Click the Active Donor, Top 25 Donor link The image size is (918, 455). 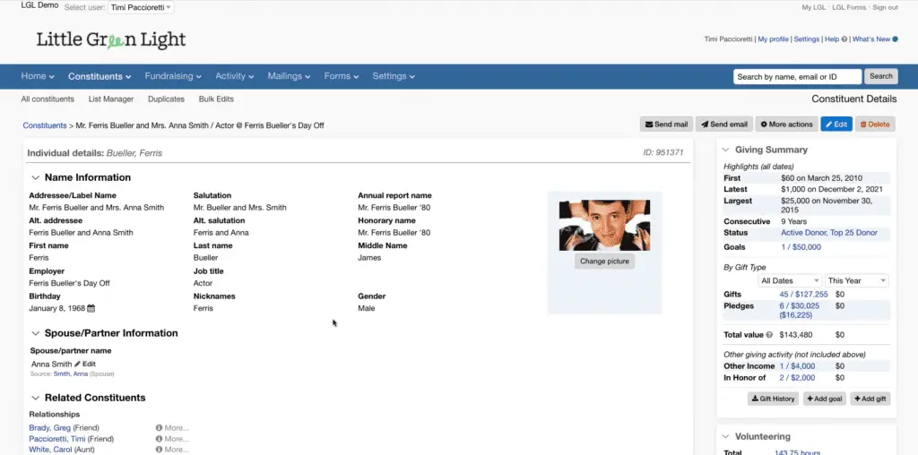[x=829, y=233]
